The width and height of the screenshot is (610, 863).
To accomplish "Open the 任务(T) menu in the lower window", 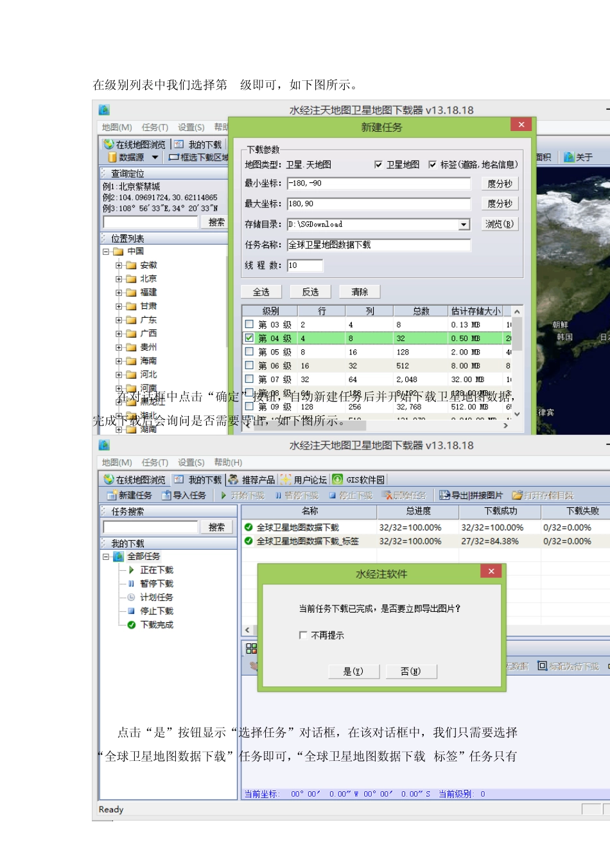I will (x=155, y=463).
